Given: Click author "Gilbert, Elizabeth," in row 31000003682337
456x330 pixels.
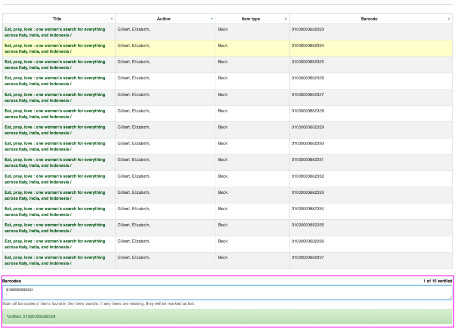Looking at the screenshot, I should pos(134,258).
